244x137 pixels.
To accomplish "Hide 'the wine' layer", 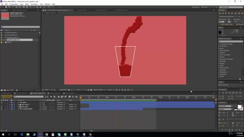I will point(2,107).
